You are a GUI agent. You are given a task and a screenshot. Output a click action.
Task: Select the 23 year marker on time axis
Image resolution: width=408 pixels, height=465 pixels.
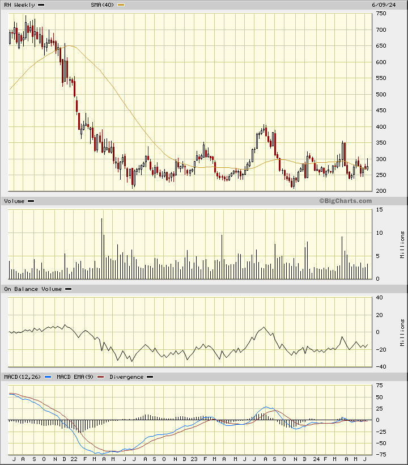[194, 458]
